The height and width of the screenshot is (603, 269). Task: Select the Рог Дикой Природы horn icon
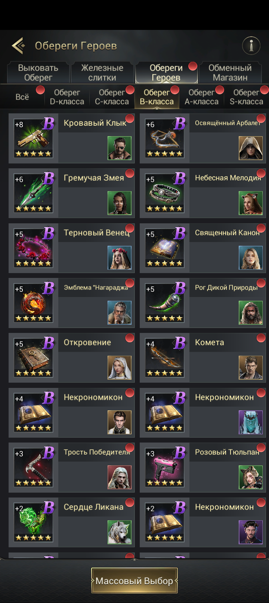[165, 303]
